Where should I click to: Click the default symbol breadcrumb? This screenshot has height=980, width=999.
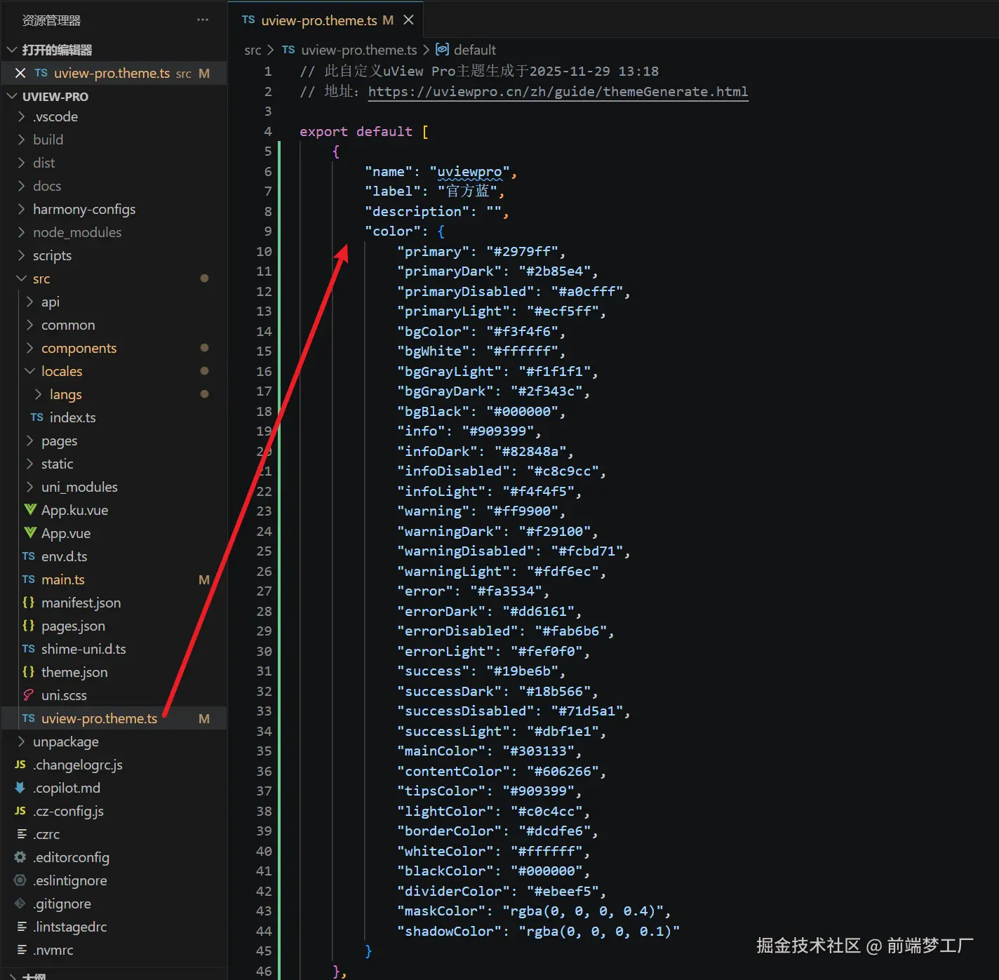pos(466,50)
